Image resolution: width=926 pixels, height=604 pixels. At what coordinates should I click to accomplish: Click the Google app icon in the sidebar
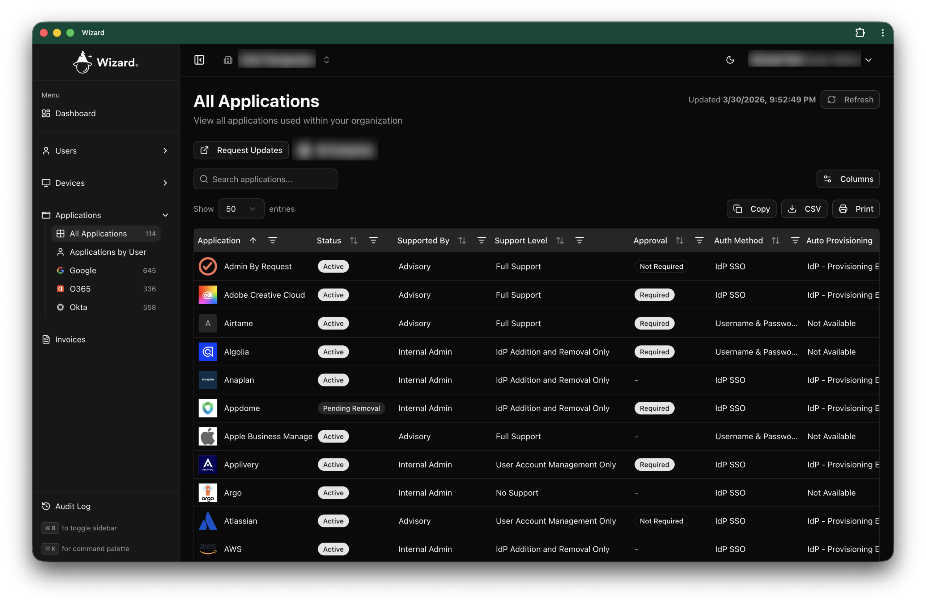tap(61, 270)
